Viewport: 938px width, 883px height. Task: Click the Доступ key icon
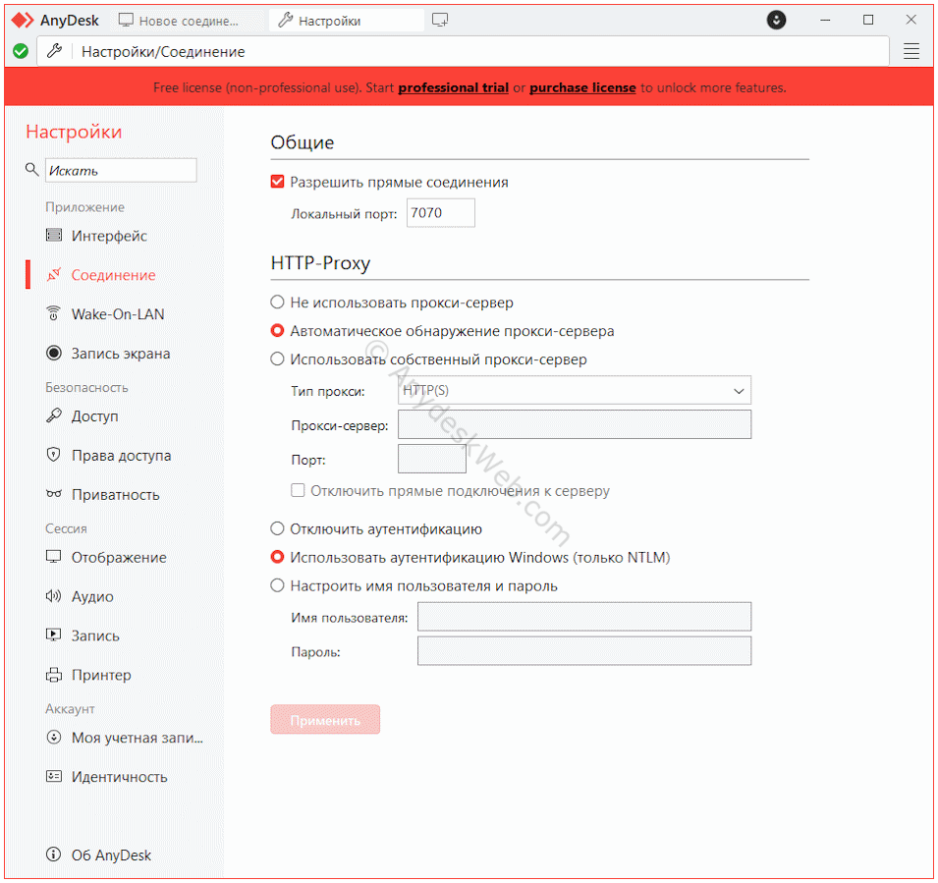[54, 415]
